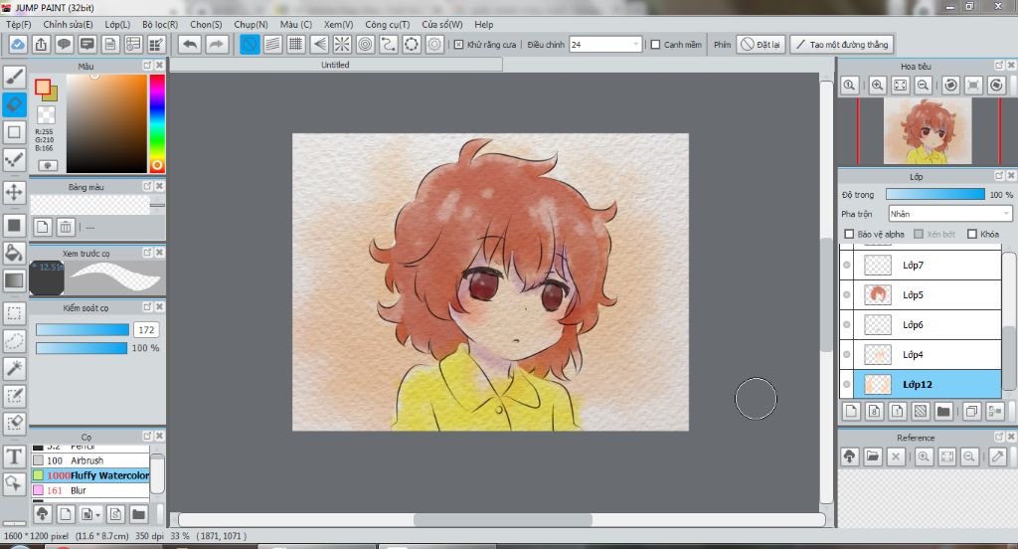Viewport: 1018px width, 549px height.
Task: Switch to the Untitled document tab
Action: coord(336,65)
